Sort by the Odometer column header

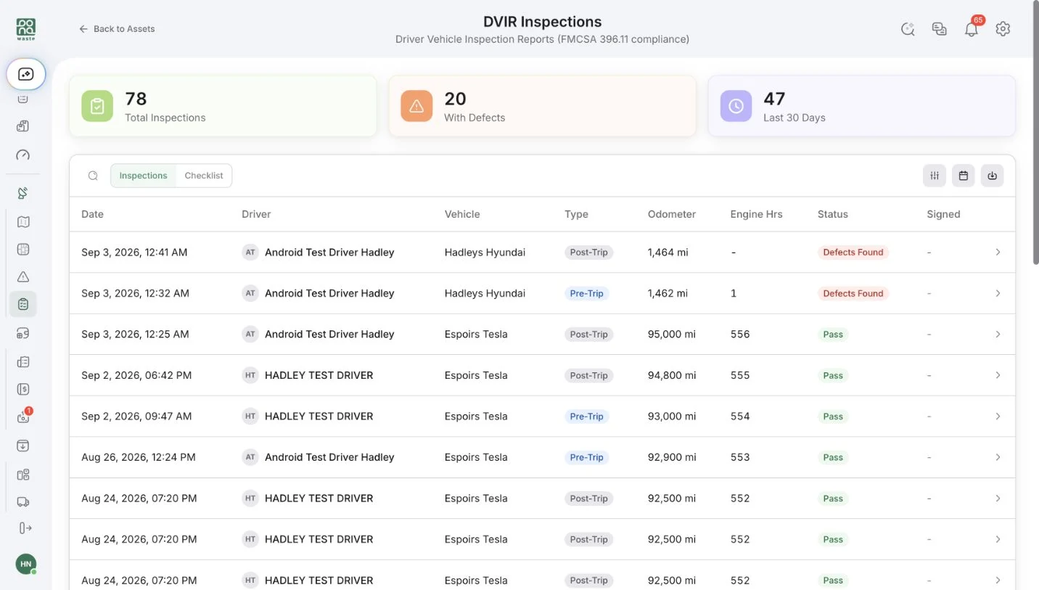click(672, 214)
